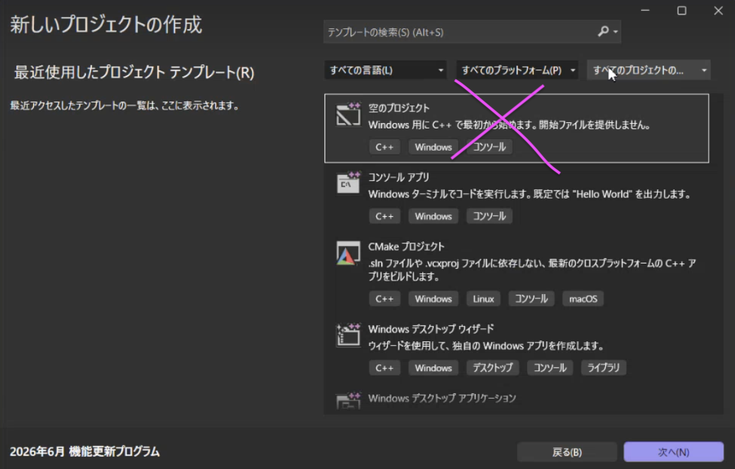The width and height of the screenshot is (735, 469).
Task: Click Windows tag under コンソール アプリ
Action: tap(433, 216)
